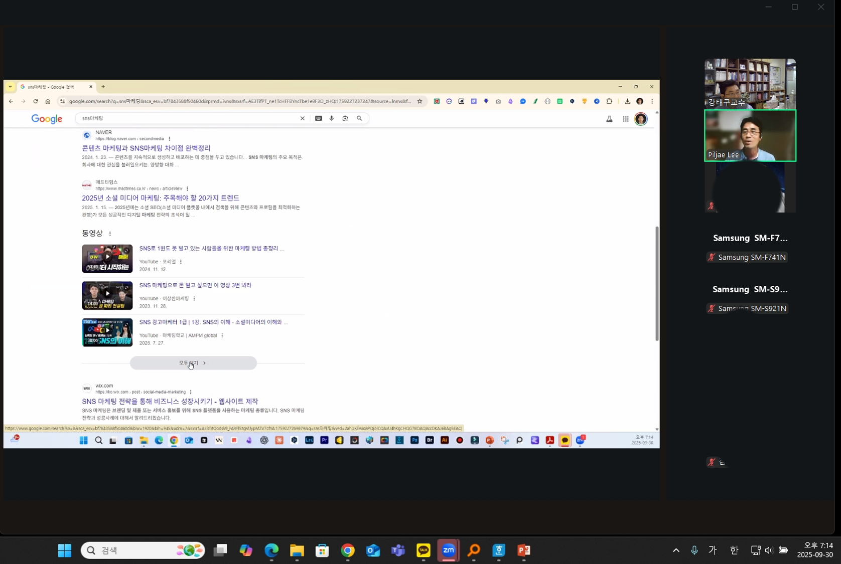Toggle the 한 Korean input mode indicator
Image resolution: width=841 pixels, height=564 pixels.
(734, 550)
